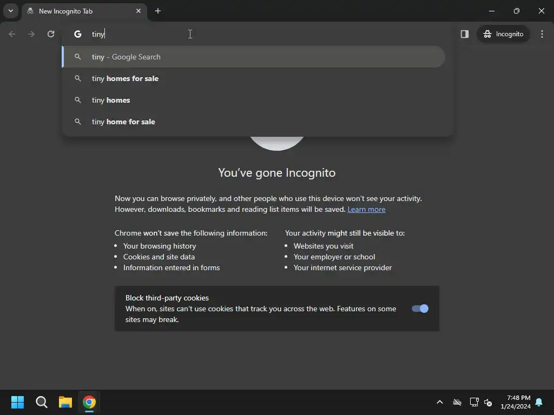Open the clock showing 7:48 PM
Image resolution: width=554 pixels, height=415 pixels.
(516, 402)
